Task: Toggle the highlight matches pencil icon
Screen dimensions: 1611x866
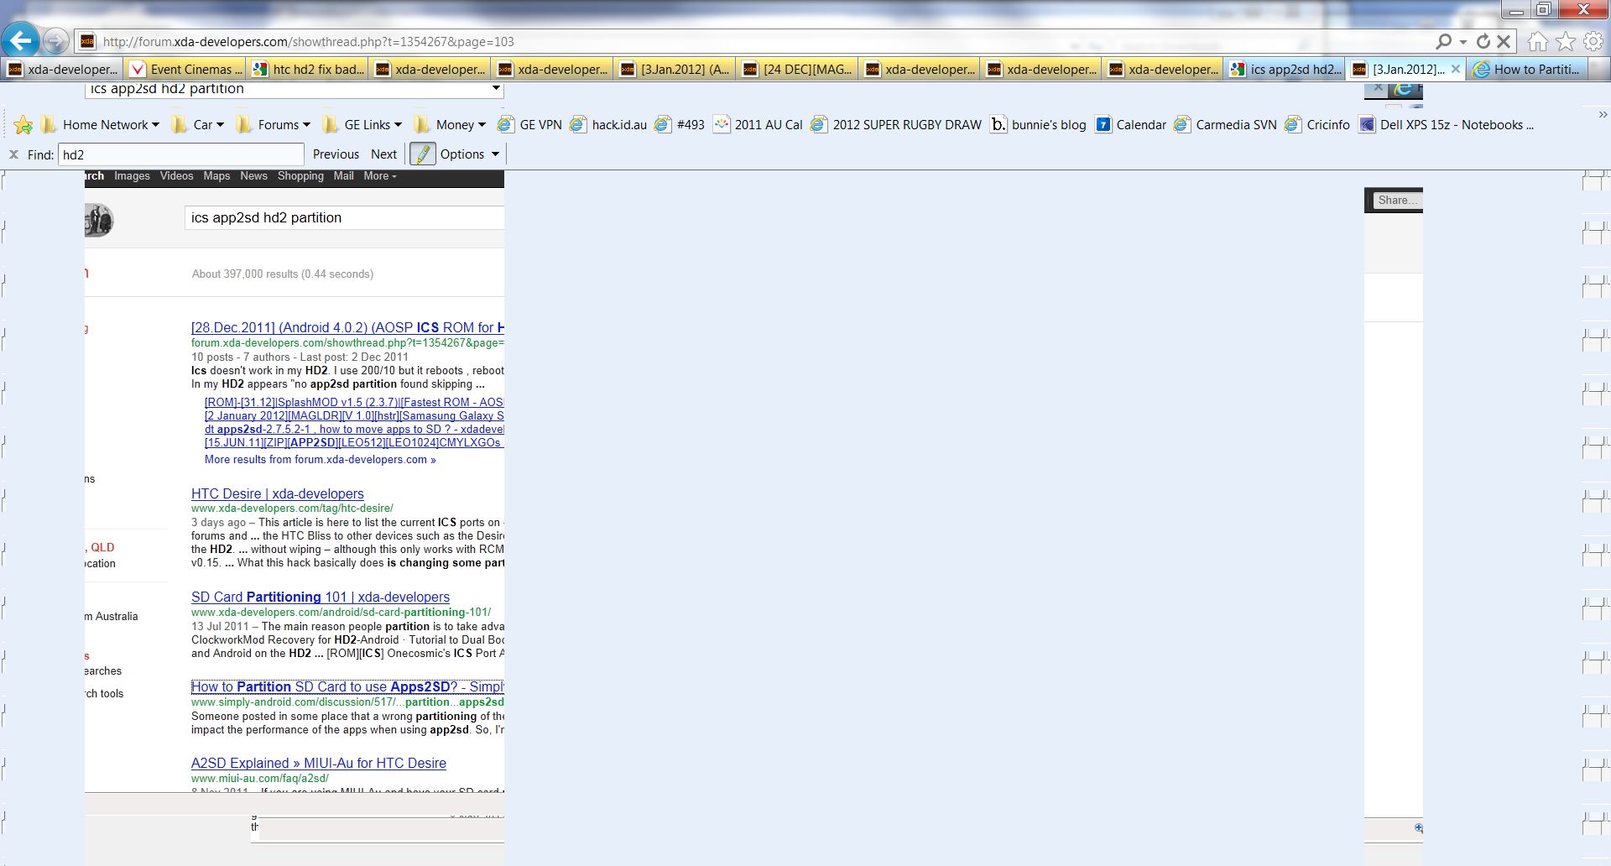Action: [x=422, y=154]
